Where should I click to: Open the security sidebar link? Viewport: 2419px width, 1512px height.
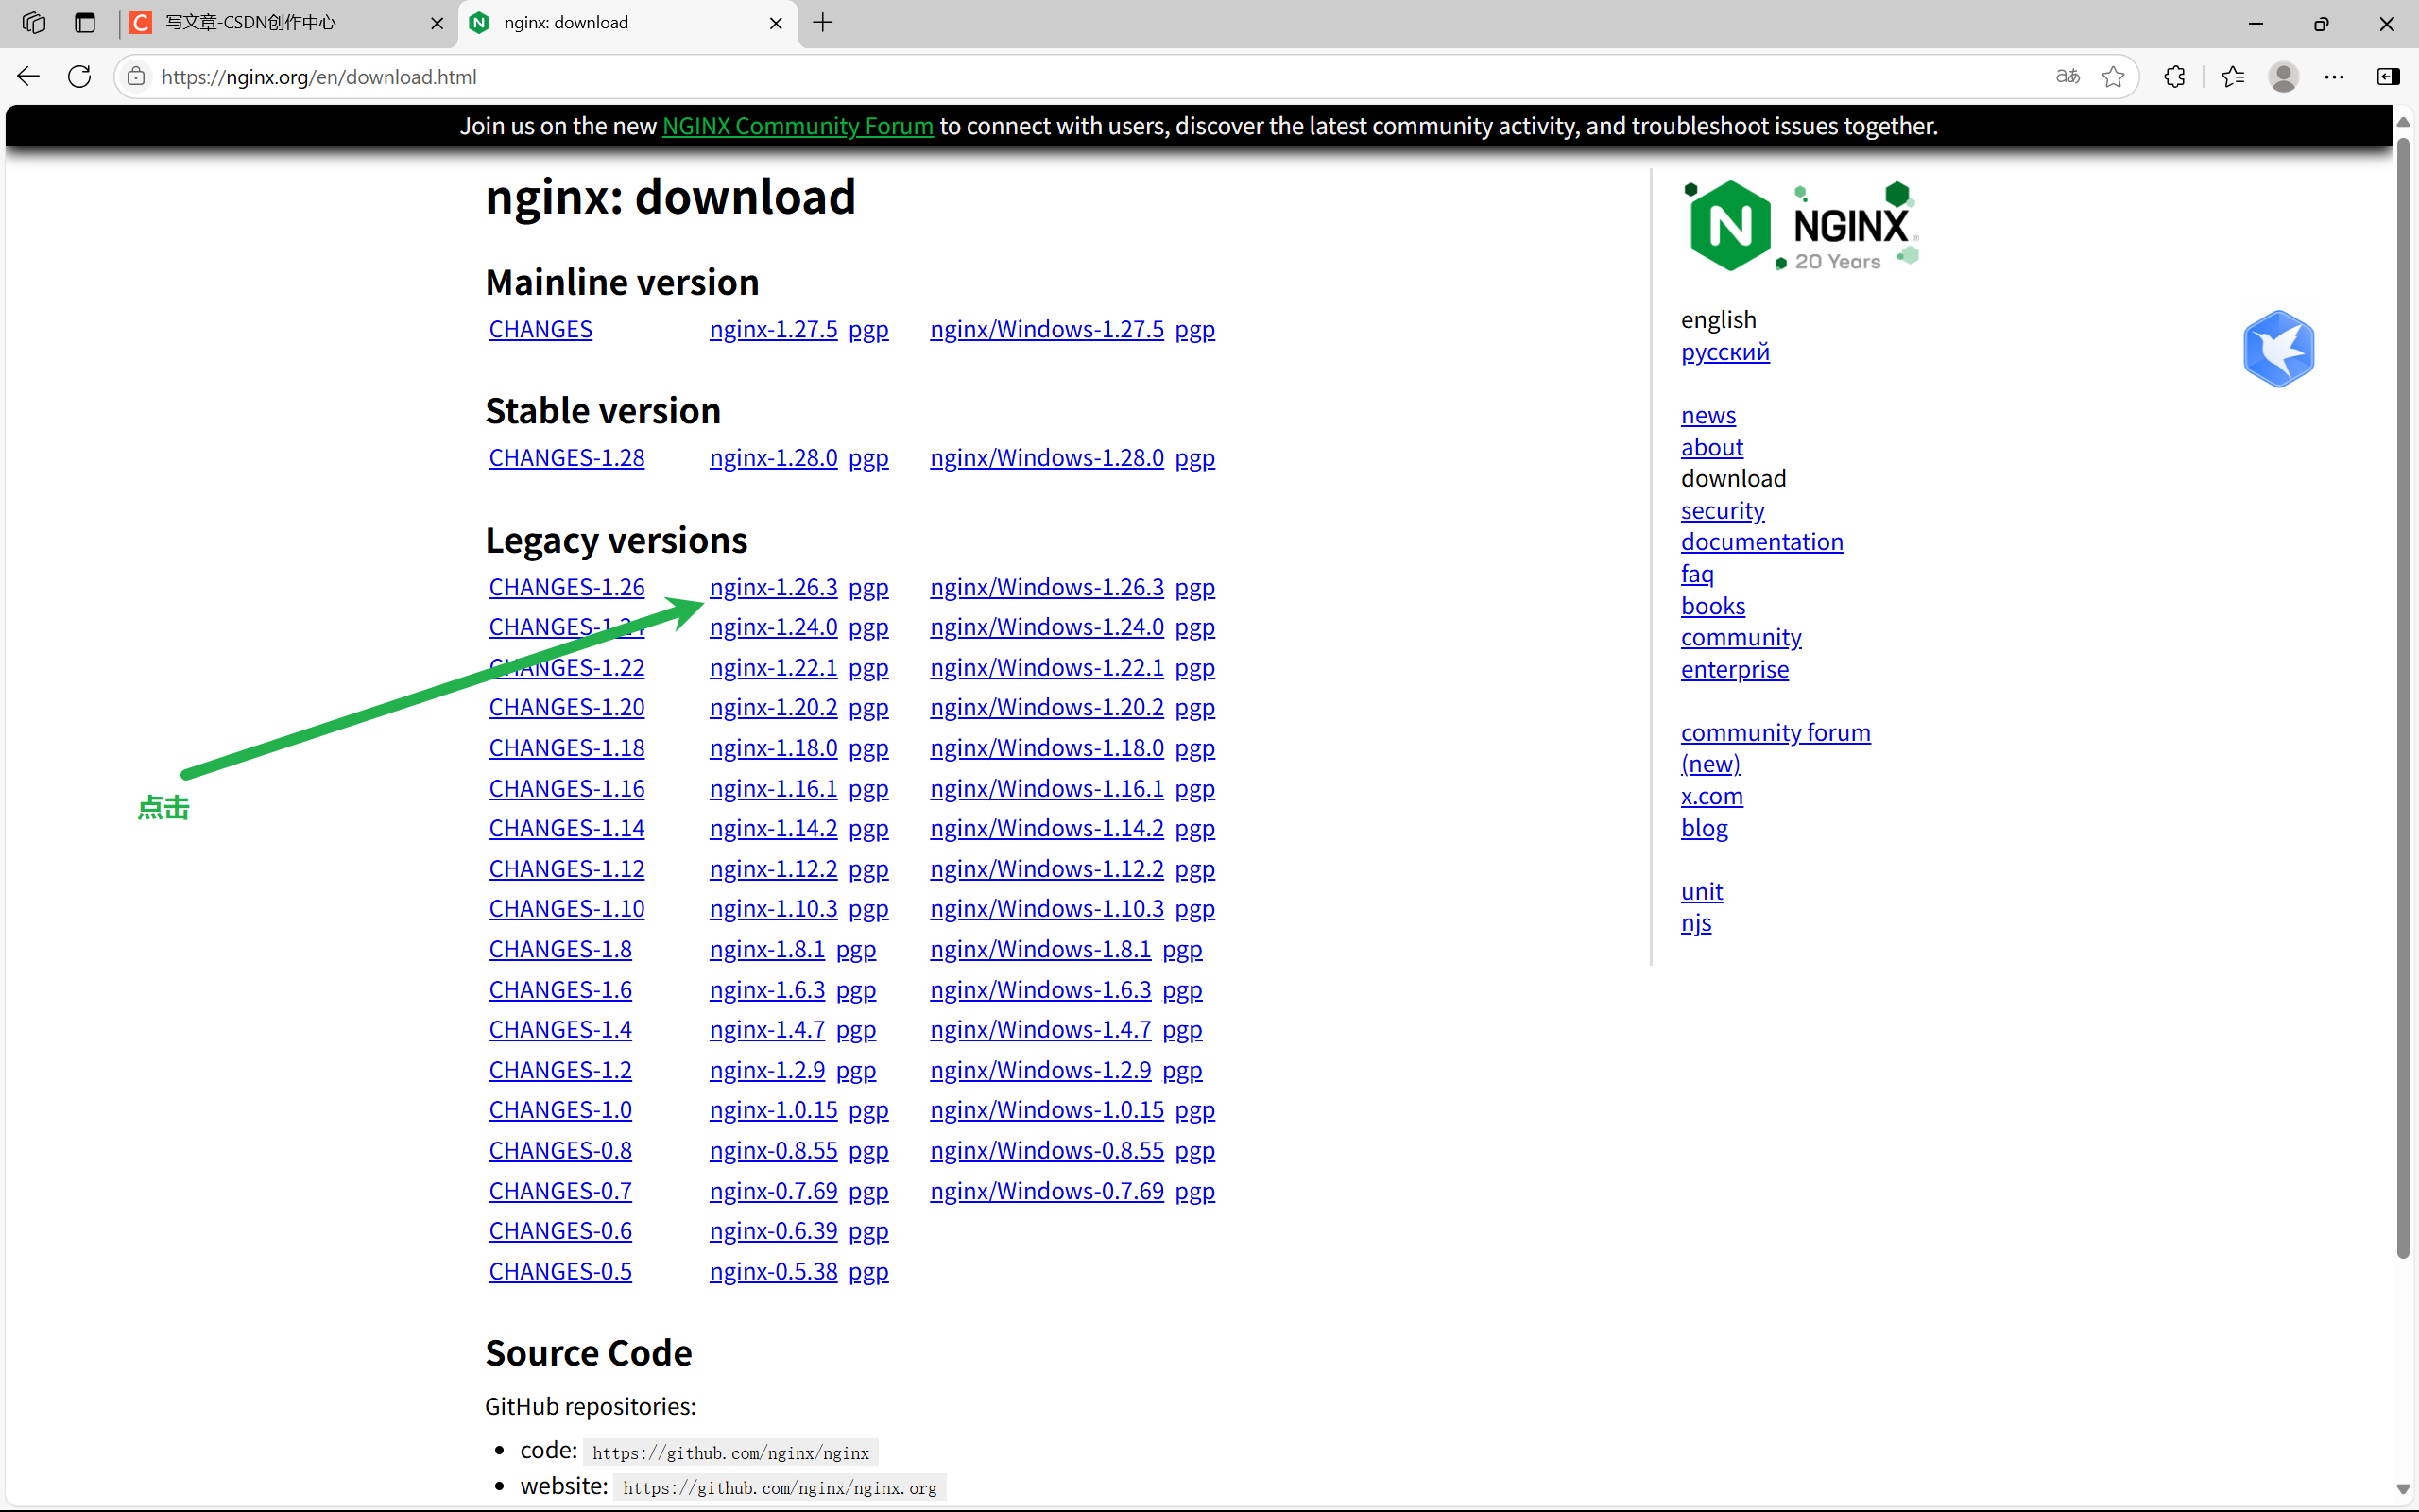click(1723, 511)
